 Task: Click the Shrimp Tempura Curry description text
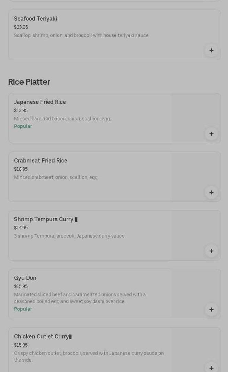click(x=70, y=236)
